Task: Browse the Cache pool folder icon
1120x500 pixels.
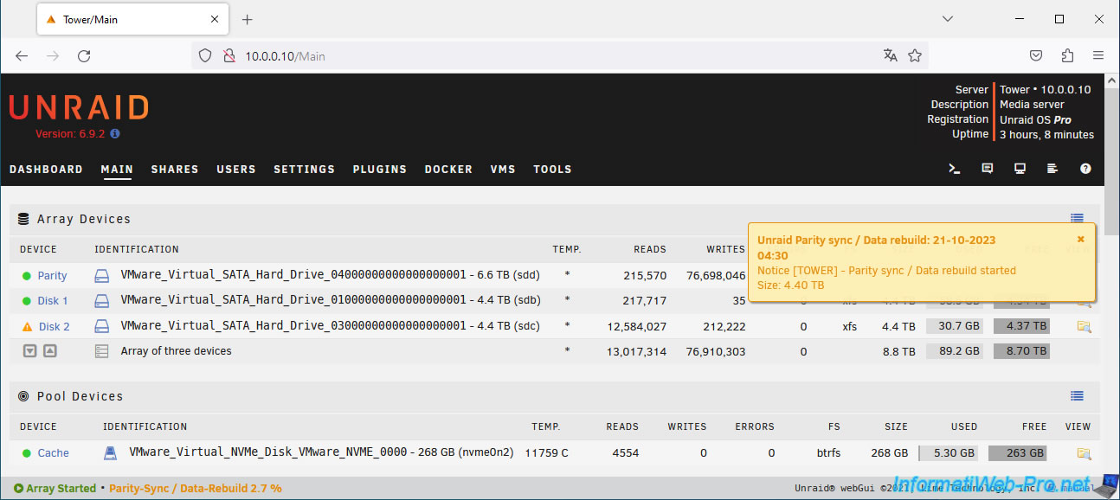Action: tap(1084, 453)
